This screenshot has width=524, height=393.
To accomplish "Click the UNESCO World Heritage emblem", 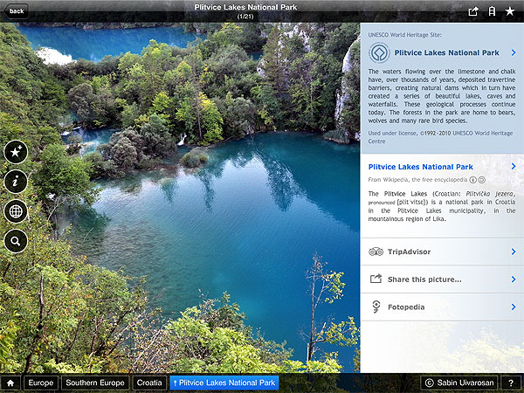I will tap(380, 53).
